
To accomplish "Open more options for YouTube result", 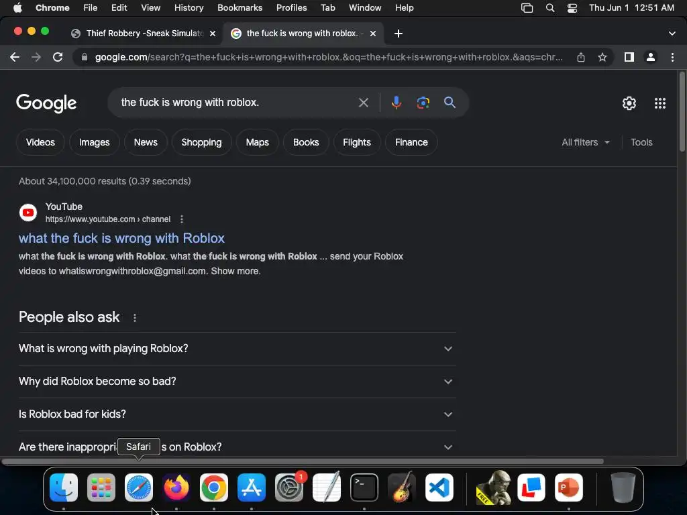I will pyautogui.click(x=181, y=219).
